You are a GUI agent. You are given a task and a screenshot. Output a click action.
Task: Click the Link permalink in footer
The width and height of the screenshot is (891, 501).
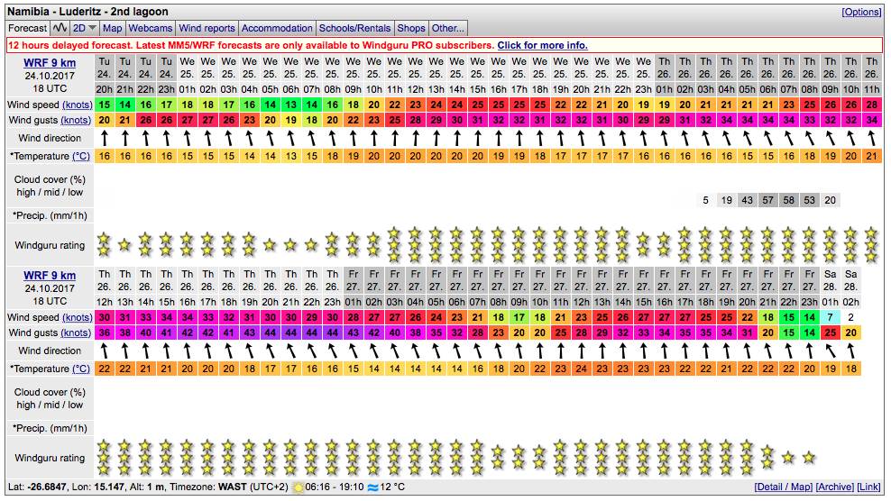pyautogui.click(x=869, y=487)
